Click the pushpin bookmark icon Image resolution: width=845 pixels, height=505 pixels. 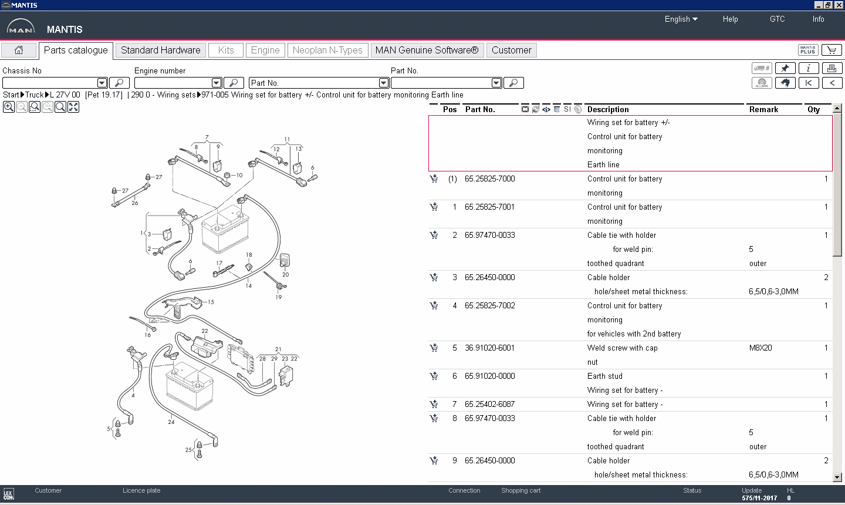pos(785,68)
